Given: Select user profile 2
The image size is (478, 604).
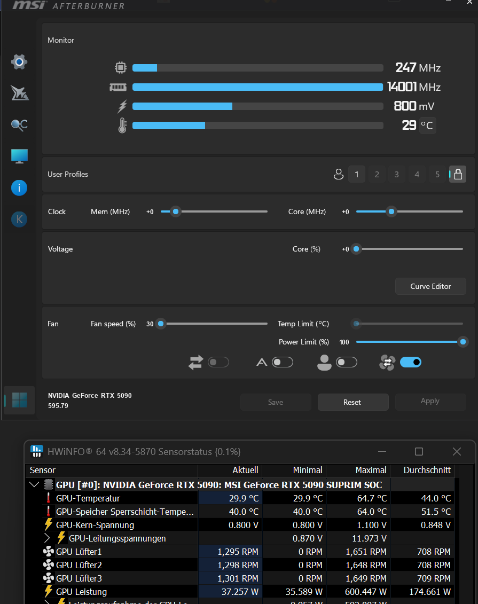Looking at the screenshot, I should pos(377,175).
